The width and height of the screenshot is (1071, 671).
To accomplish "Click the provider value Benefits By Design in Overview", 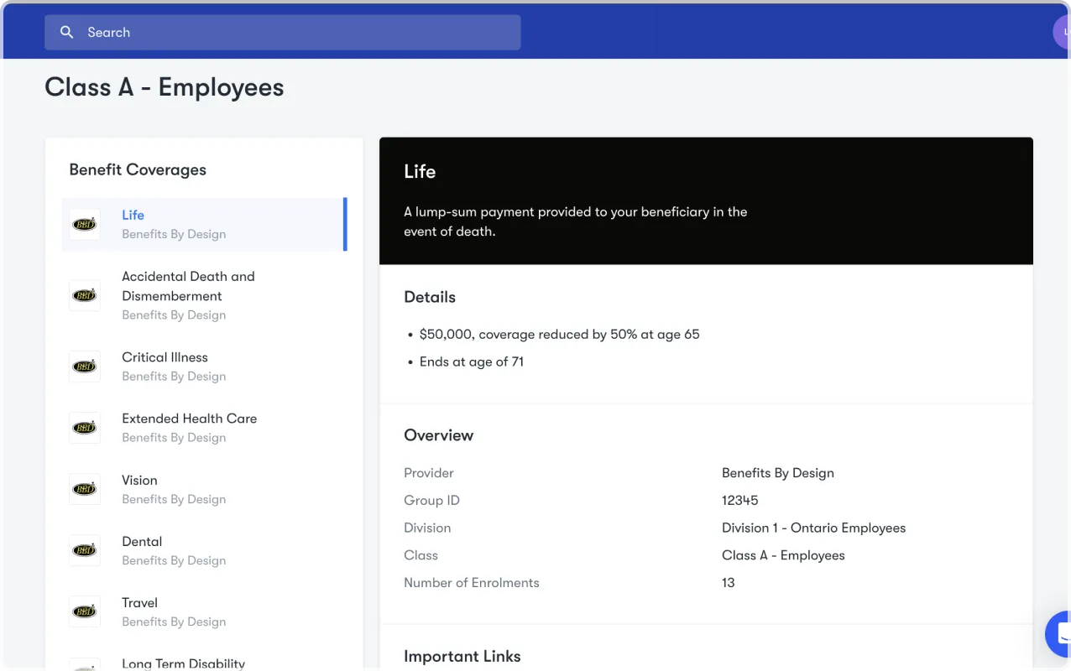I will pos(778,473).
